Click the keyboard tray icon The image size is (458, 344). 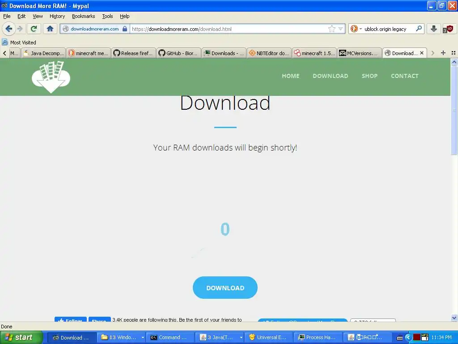coord(400,338)
